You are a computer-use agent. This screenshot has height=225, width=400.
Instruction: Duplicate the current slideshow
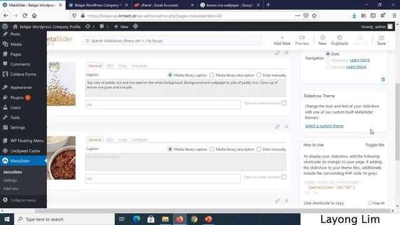tap(339, 40)
